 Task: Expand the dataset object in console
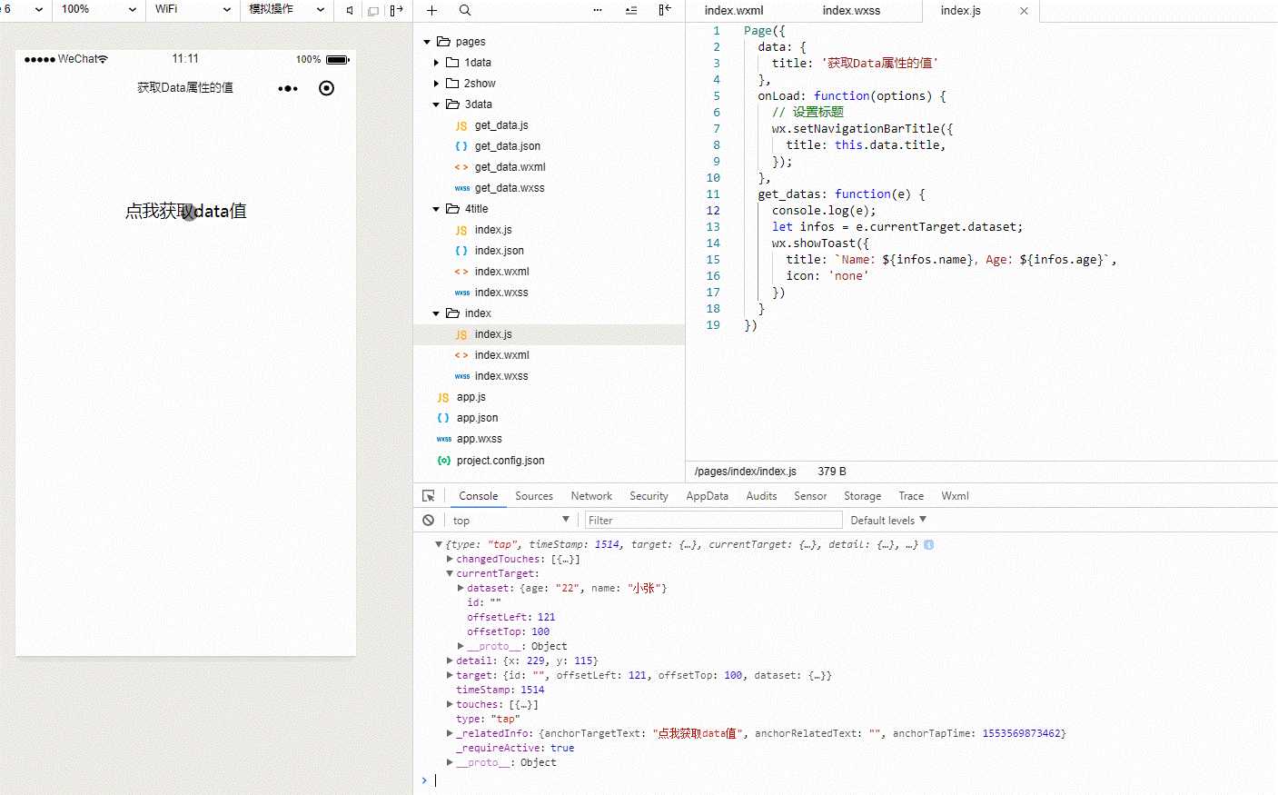461,589
